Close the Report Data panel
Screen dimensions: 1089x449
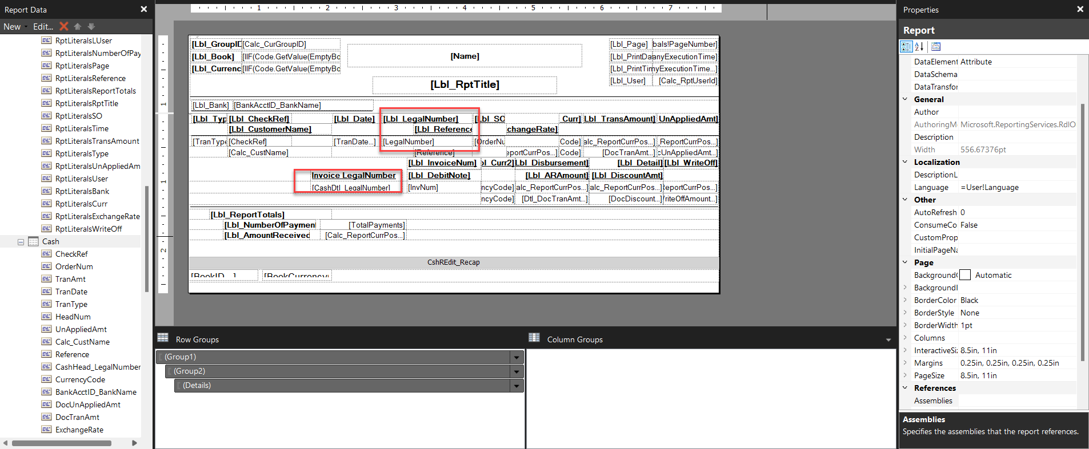144,9
